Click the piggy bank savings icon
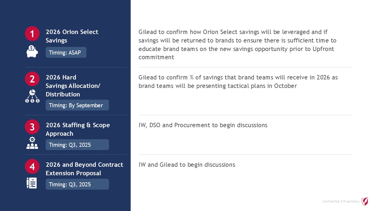Viewport: 375px width, 211px height. point(32,52)
